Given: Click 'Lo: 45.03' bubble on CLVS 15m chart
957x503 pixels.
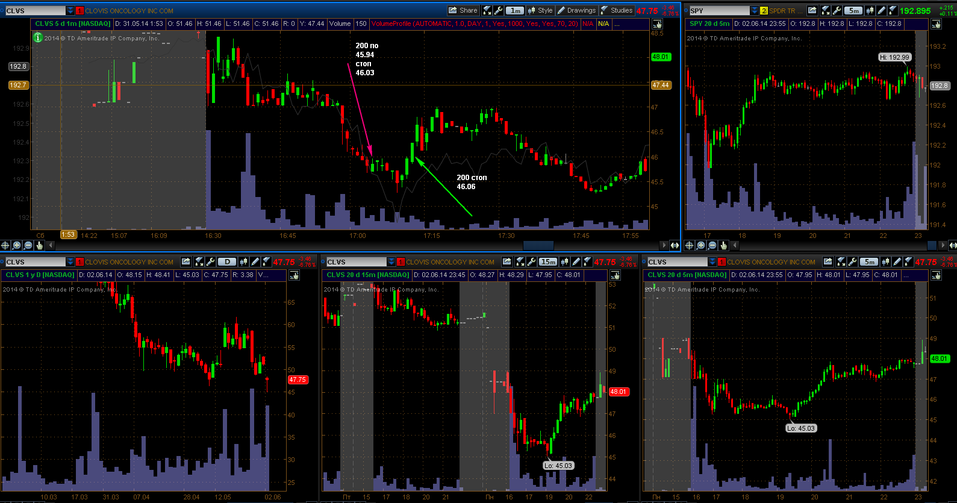Looking at the screenshot, I should [558, 466].
